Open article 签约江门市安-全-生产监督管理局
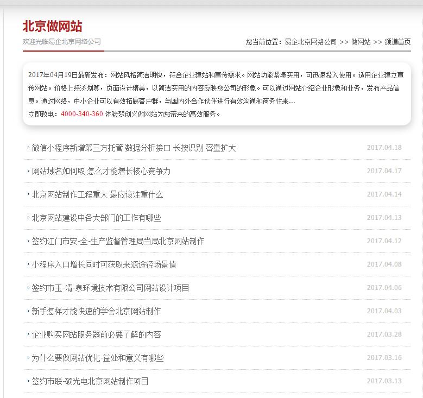 tap(118, 241)
